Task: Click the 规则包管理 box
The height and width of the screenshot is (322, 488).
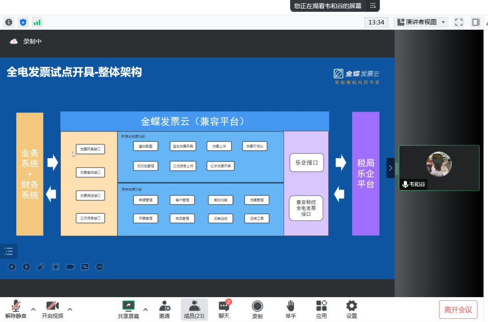Action: coord(145,166)
